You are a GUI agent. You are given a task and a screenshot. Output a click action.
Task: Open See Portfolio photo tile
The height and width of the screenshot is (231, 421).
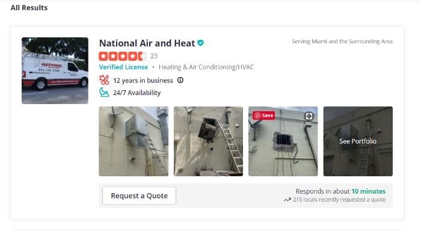(358, 141)
